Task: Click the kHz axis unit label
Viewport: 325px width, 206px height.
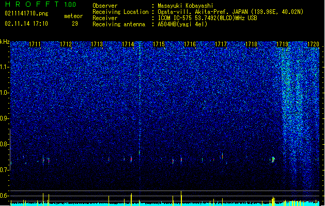Action: (5, 42)
